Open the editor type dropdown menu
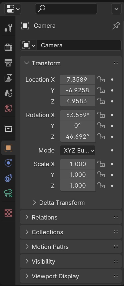124x286 pixels. 13,9
